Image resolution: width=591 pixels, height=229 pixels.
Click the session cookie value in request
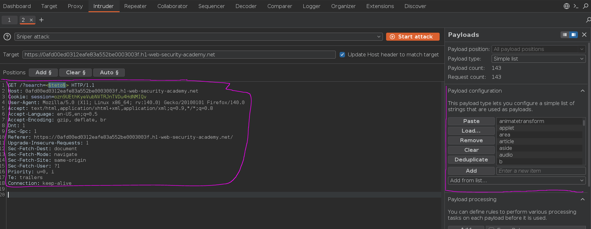(100, 97)
